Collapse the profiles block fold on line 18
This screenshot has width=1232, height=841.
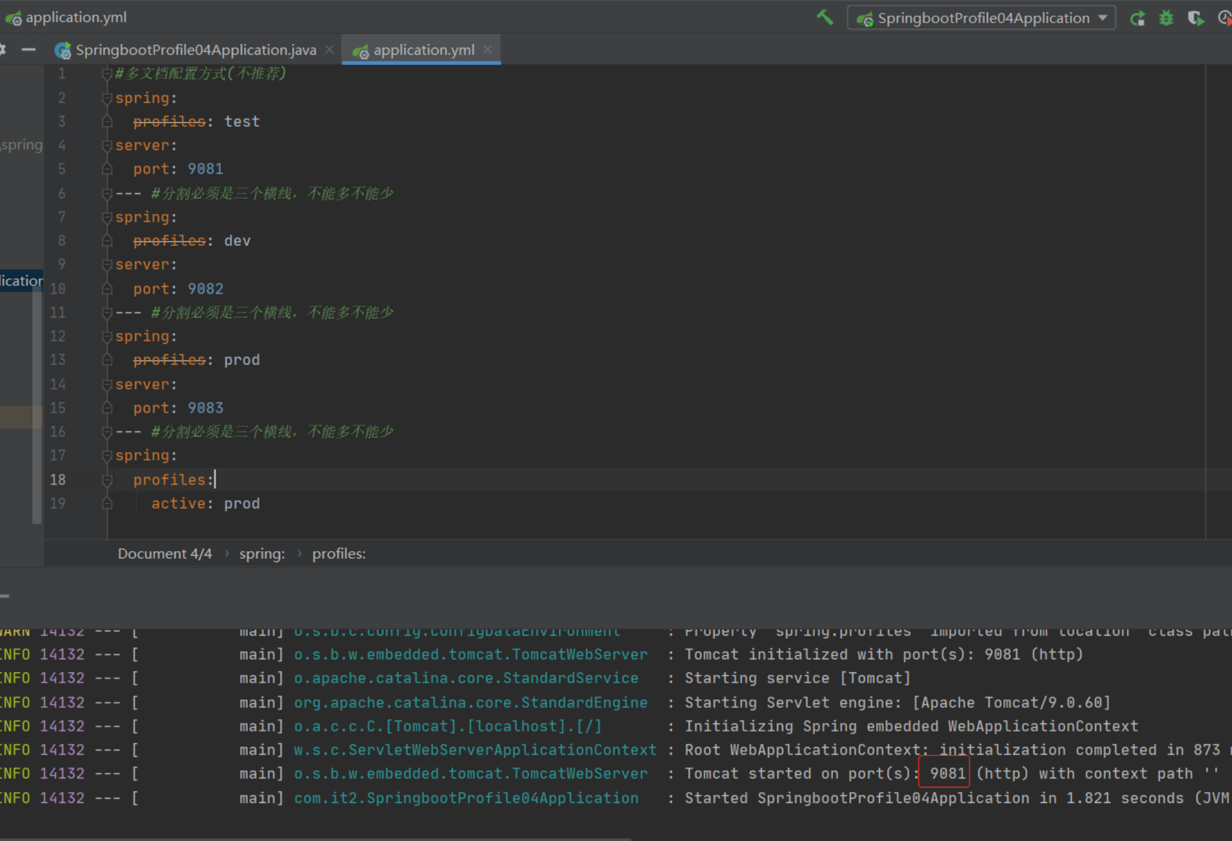point(107,480)
